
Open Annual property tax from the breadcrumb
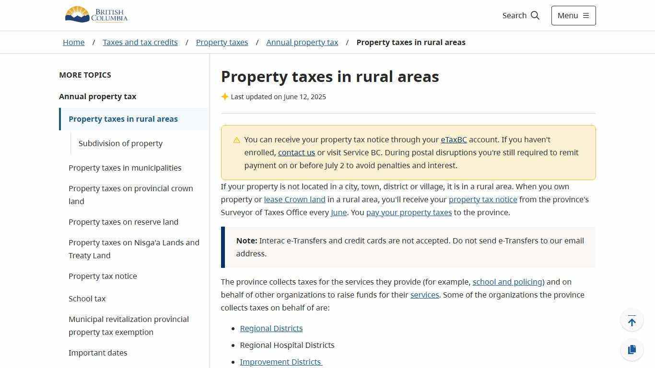click(302, 42)
